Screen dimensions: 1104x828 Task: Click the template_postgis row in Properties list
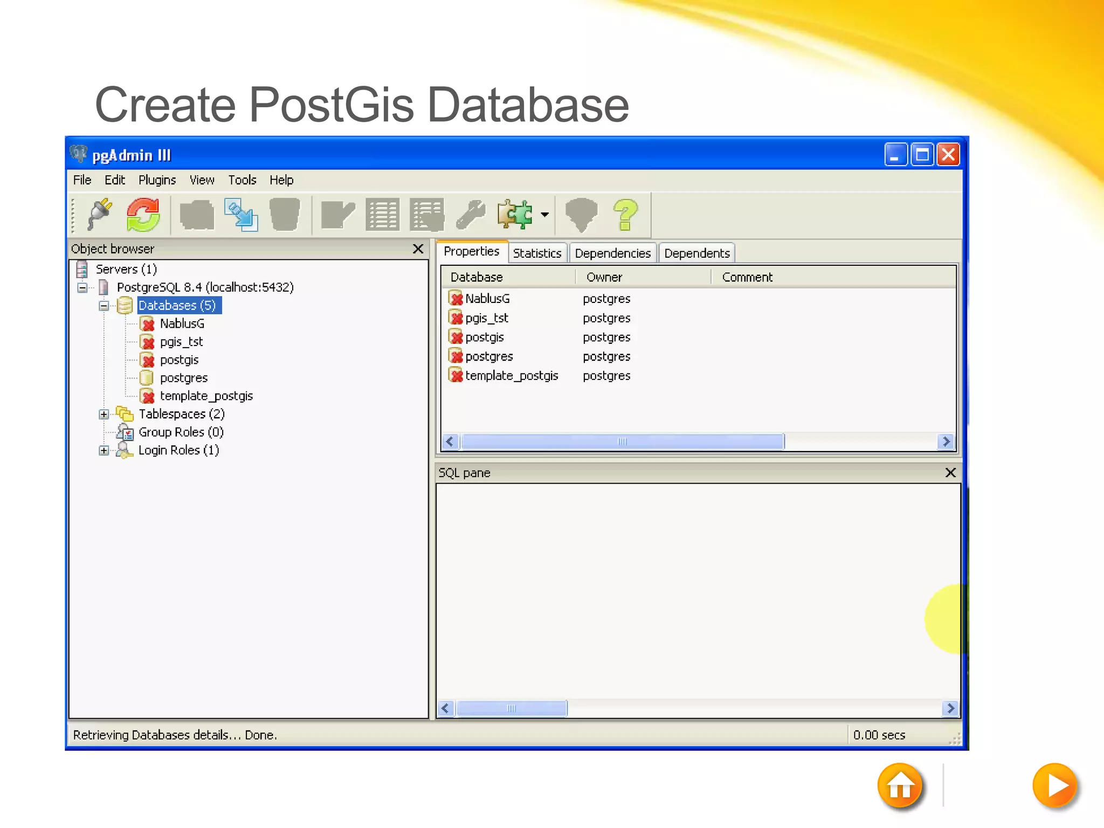(698, 376)
